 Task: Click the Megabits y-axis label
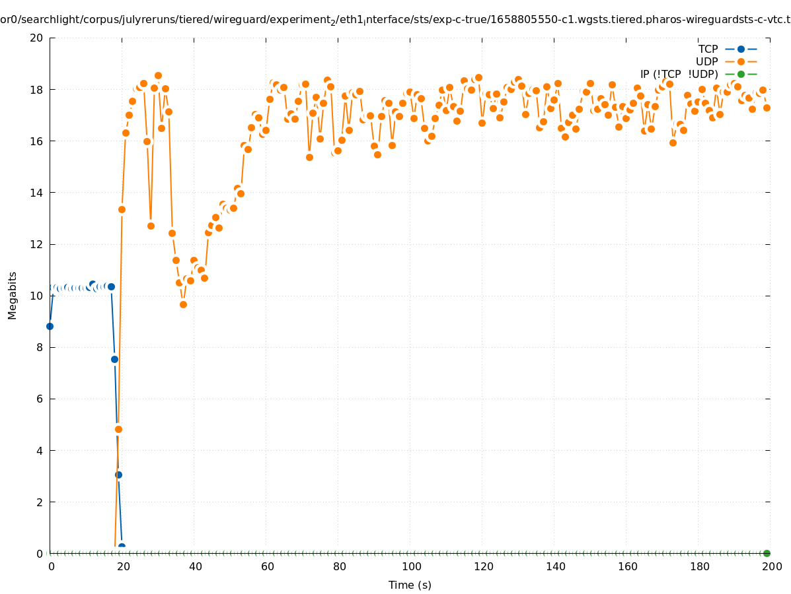13,295
